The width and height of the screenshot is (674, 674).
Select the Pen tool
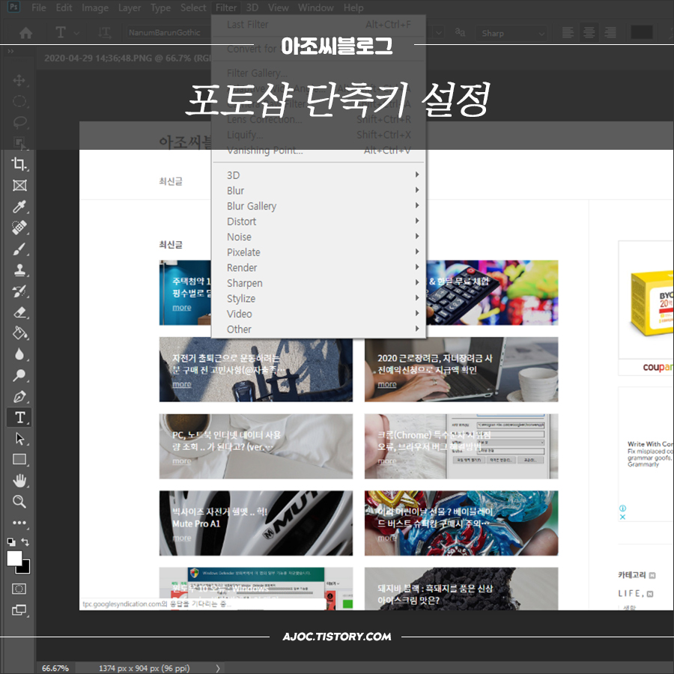pos(19,396)
